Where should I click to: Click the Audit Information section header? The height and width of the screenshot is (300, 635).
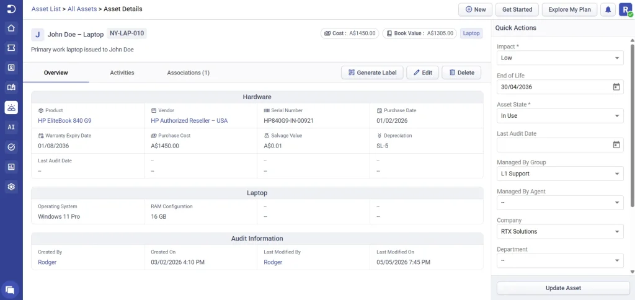(x=257, y=239)
